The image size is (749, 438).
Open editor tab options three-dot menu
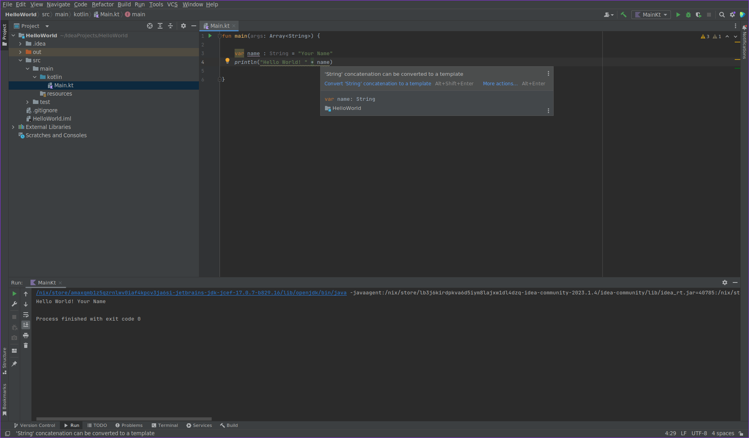tap(736, 26)
